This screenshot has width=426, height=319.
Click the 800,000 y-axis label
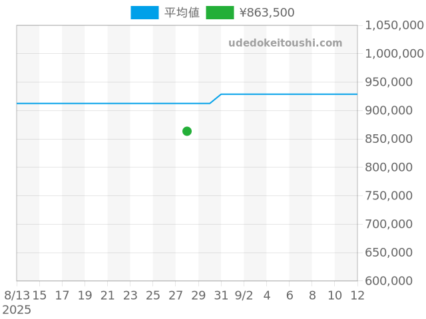(394, 167)
